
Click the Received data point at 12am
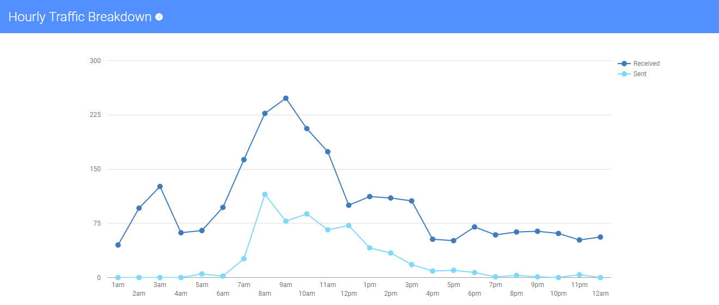[600, 237]
